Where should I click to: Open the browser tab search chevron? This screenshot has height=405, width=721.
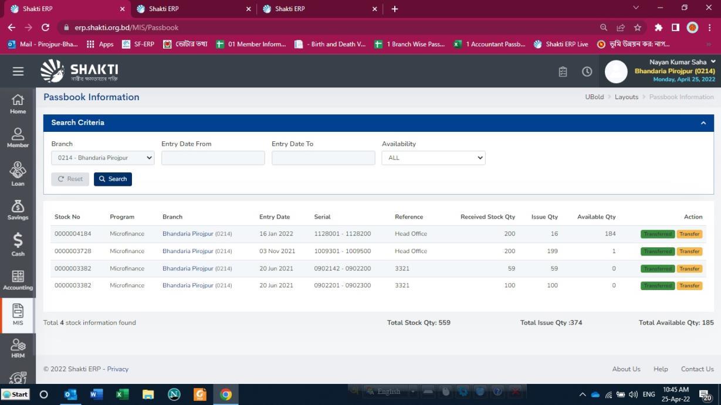(x=636, y=8)
